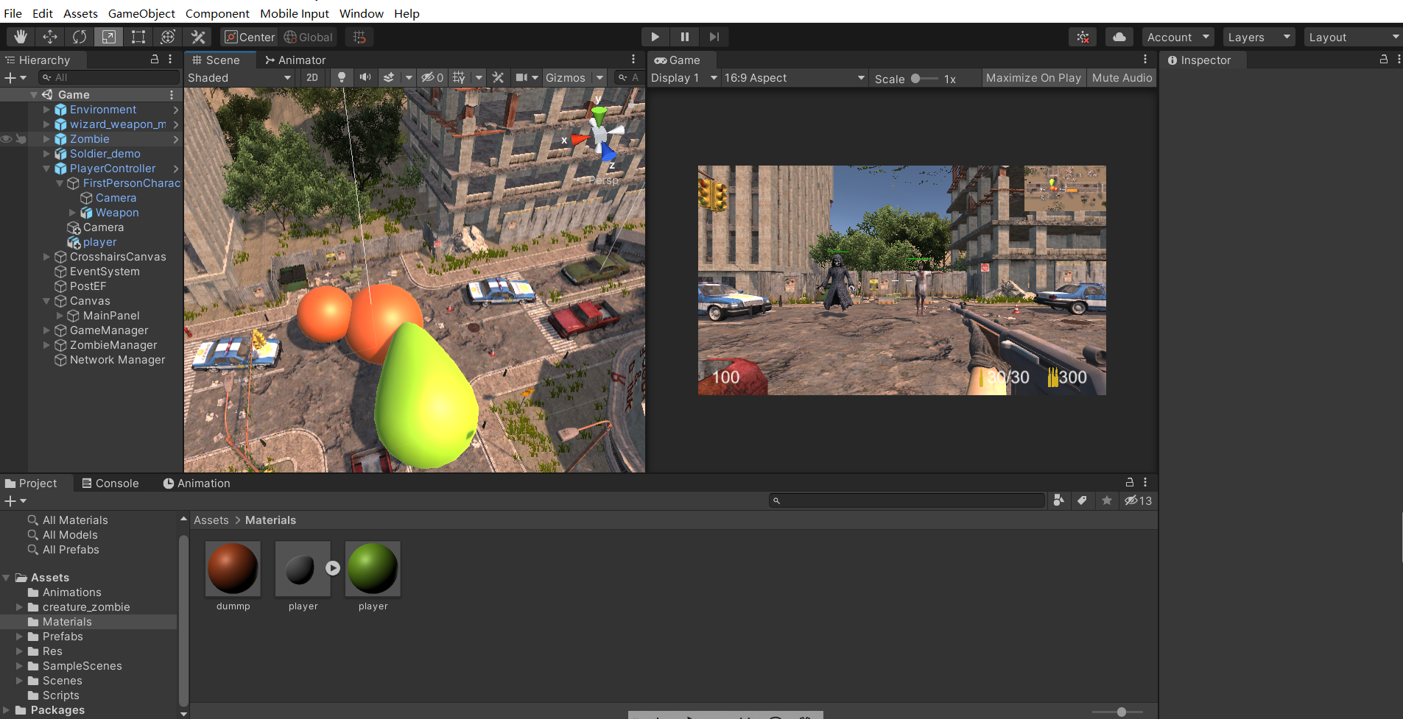Toggle scene lighting
This screenshot has width=1403, height=719.
click(x=341, y=77)
